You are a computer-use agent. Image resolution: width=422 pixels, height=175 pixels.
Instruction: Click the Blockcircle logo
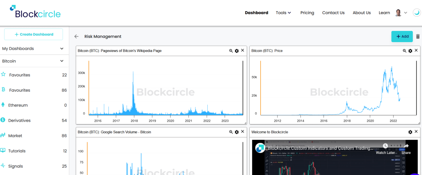(x=35, y=12)
